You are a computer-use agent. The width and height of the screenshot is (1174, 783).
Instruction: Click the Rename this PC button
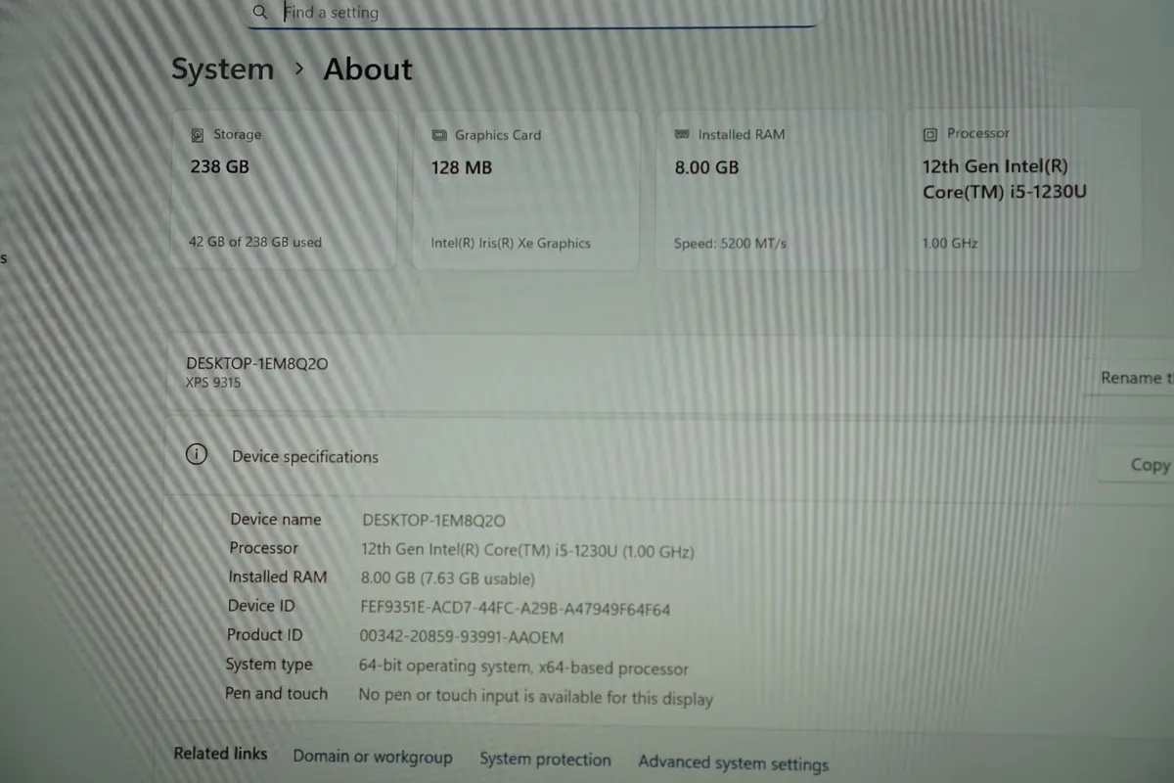(x=1140, y=377)
